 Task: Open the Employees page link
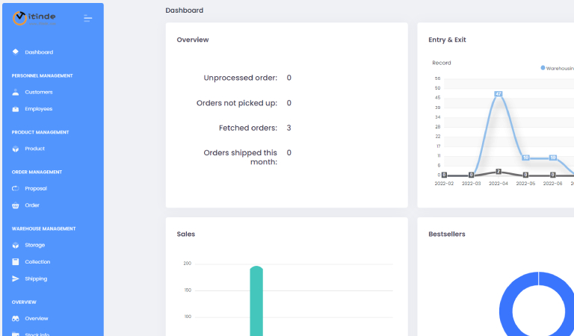(x=39, y=109)
